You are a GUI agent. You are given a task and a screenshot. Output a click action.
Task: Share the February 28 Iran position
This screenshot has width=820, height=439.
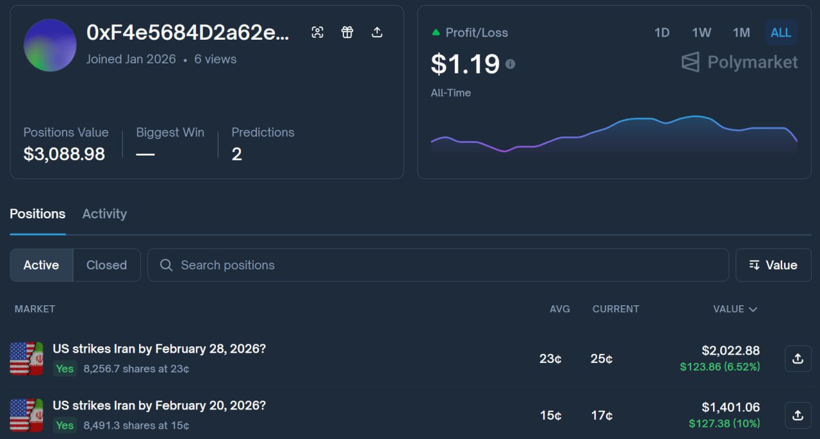click(798, 358)
